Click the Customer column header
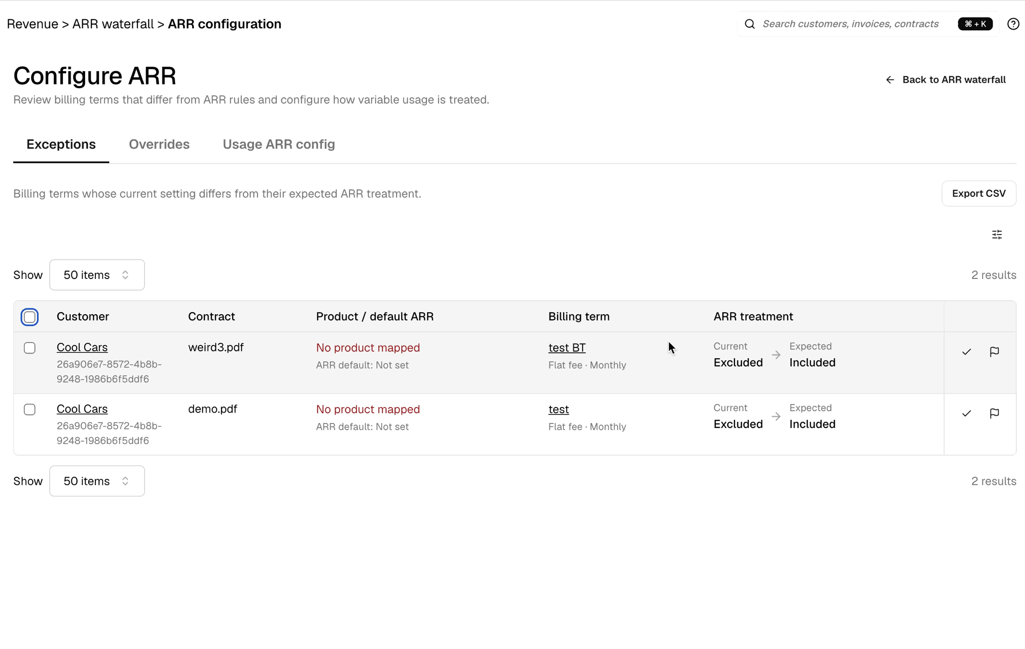Screen dimensions: 1025x649 (x=83, y=316)
